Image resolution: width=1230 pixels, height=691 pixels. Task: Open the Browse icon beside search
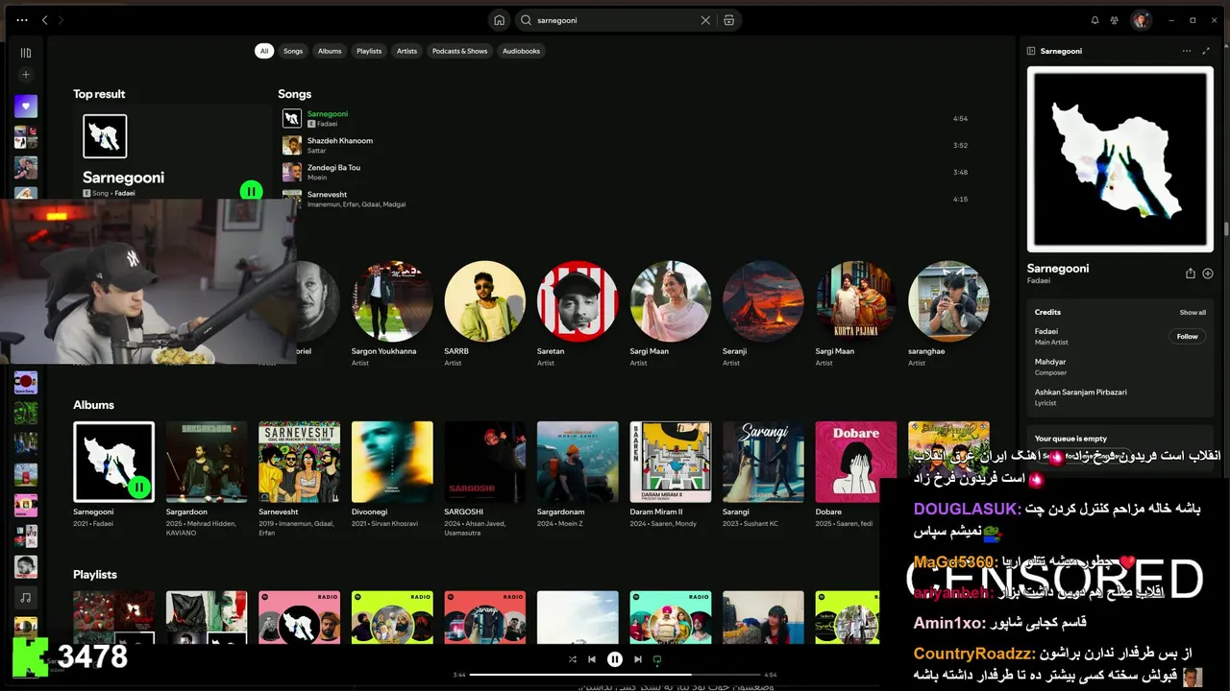point(729,20)
